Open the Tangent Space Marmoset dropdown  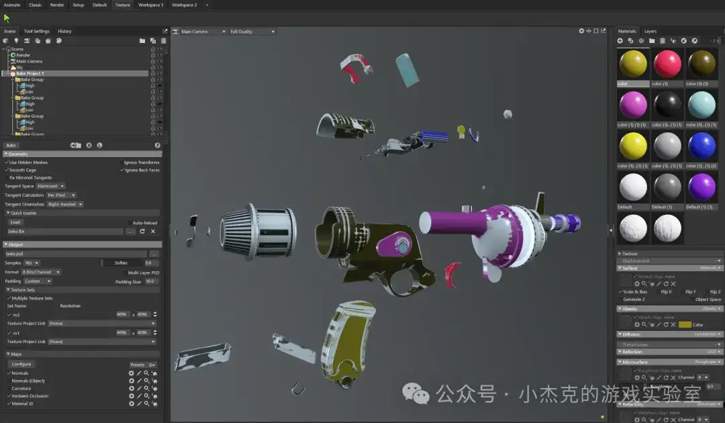51,186
